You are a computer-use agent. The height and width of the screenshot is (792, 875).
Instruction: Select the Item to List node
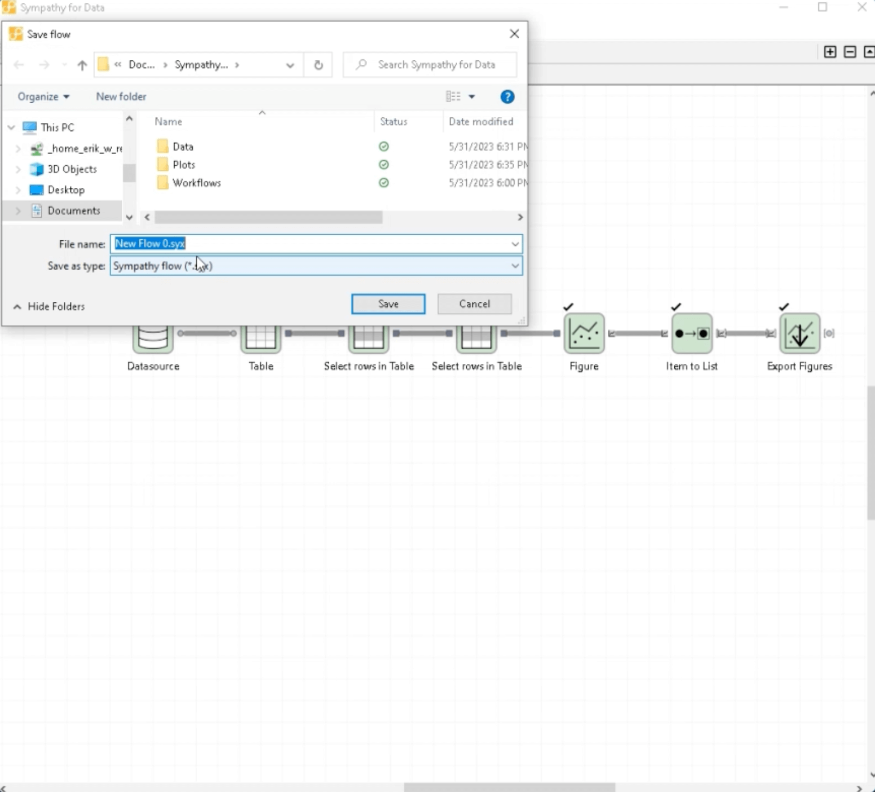692,333
